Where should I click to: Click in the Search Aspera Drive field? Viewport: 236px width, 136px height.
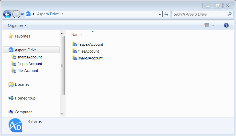(199, 14)
